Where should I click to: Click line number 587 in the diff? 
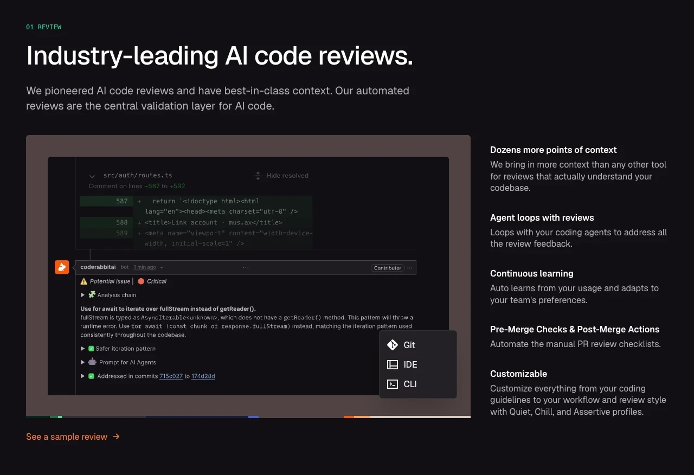click(x=122, y=201)
